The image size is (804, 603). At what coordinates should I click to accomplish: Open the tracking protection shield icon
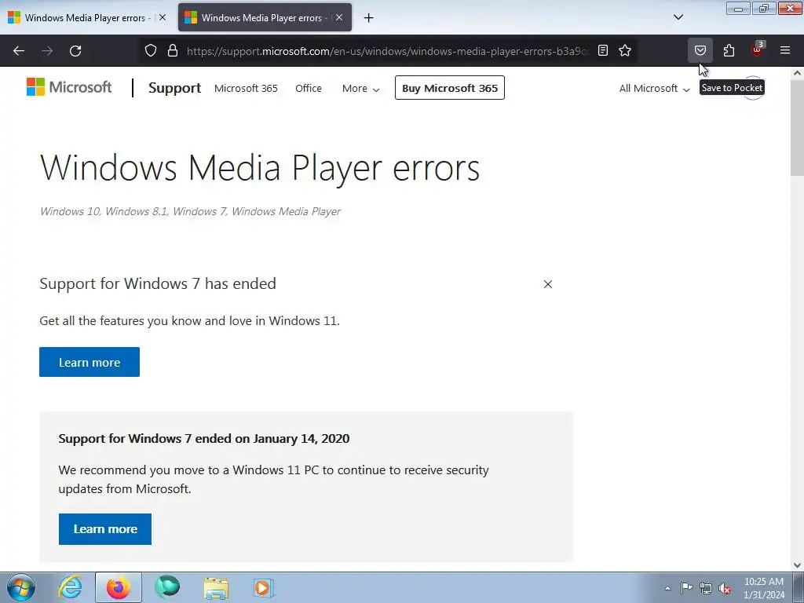click(150, 51)
